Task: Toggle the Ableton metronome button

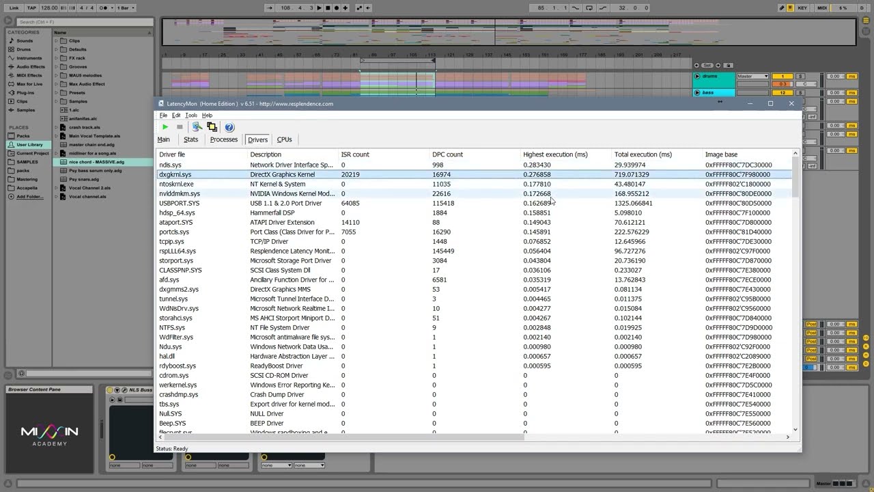Action: pyautogui.click(x=104, y=8)
